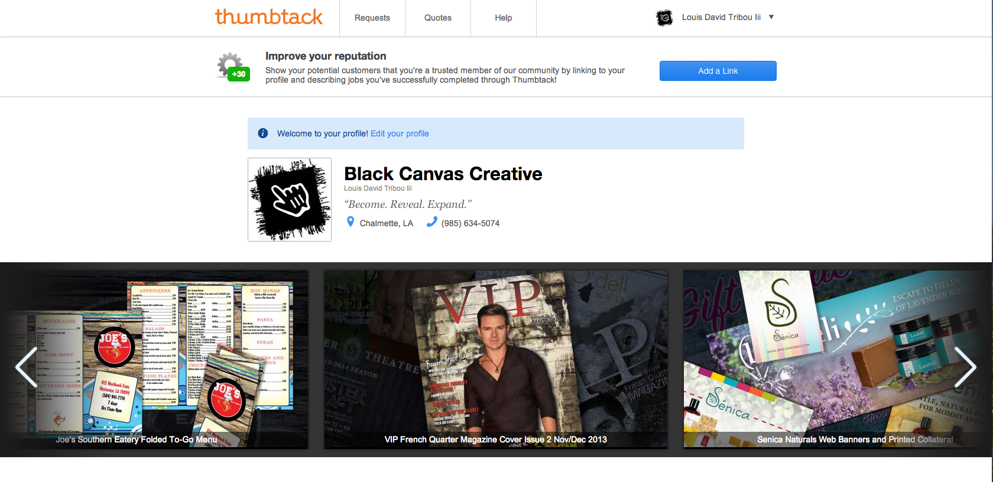Click the Senica Naturals Web Banners caption
Screen dimensions: 993x482
855,439
